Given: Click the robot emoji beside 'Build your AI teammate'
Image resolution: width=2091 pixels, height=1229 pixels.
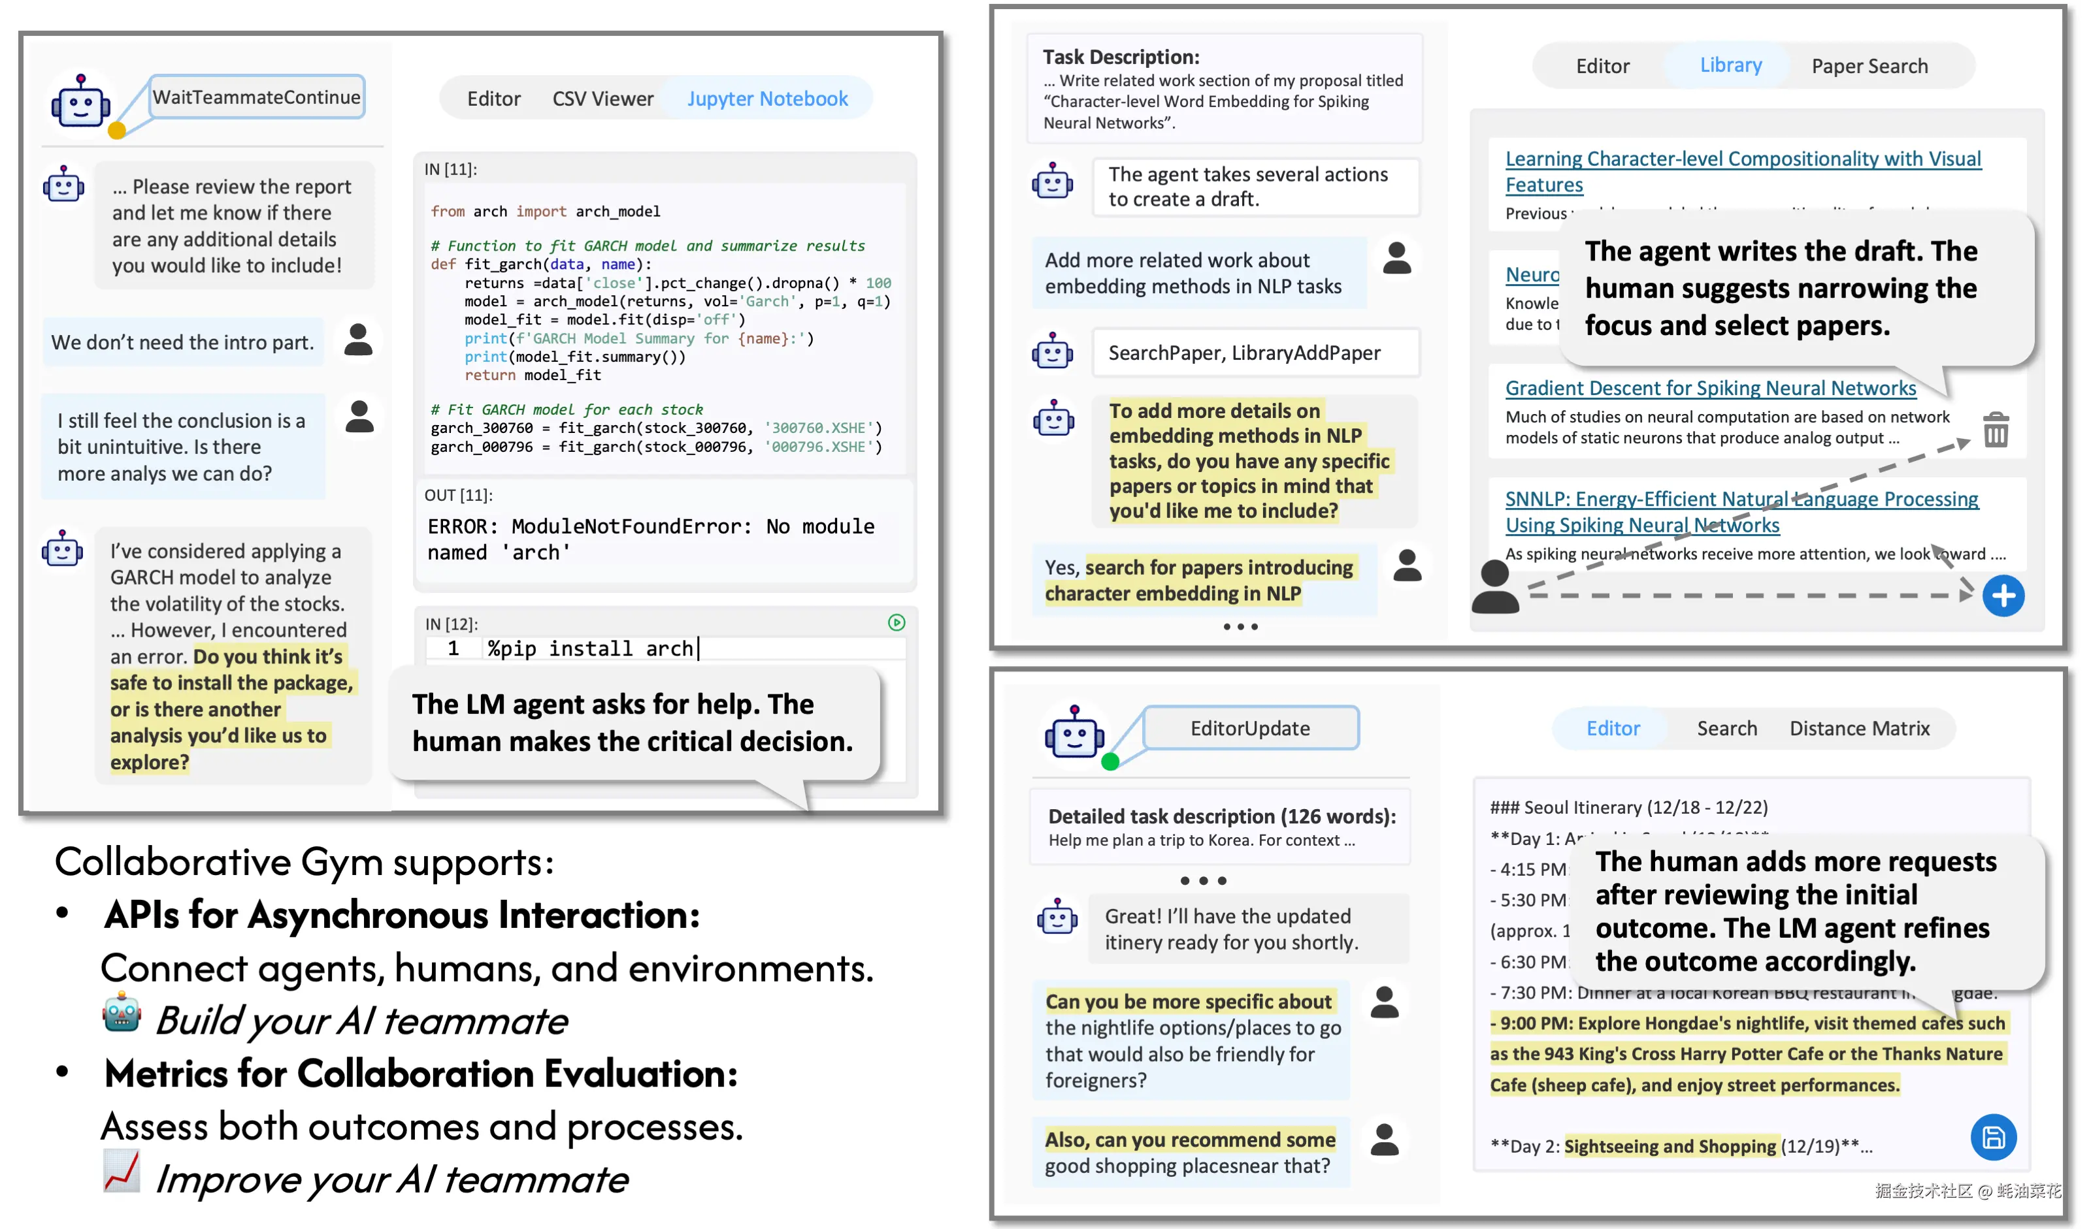Looking at the screenshot, I should (x=122, y=1012).
